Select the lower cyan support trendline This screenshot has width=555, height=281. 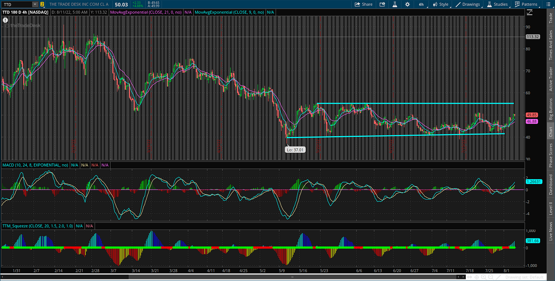click(396, 135)
